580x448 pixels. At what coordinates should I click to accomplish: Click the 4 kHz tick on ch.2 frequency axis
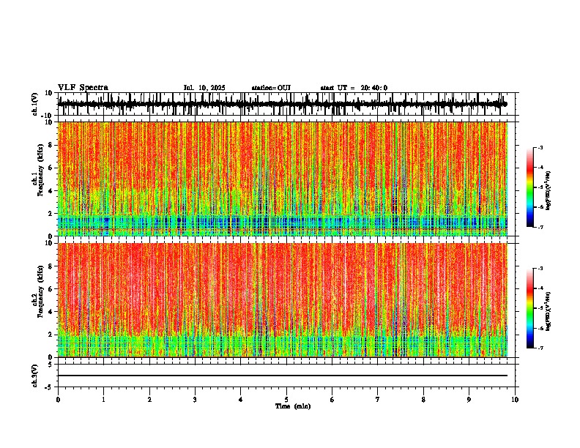click(x=51, y=312)
